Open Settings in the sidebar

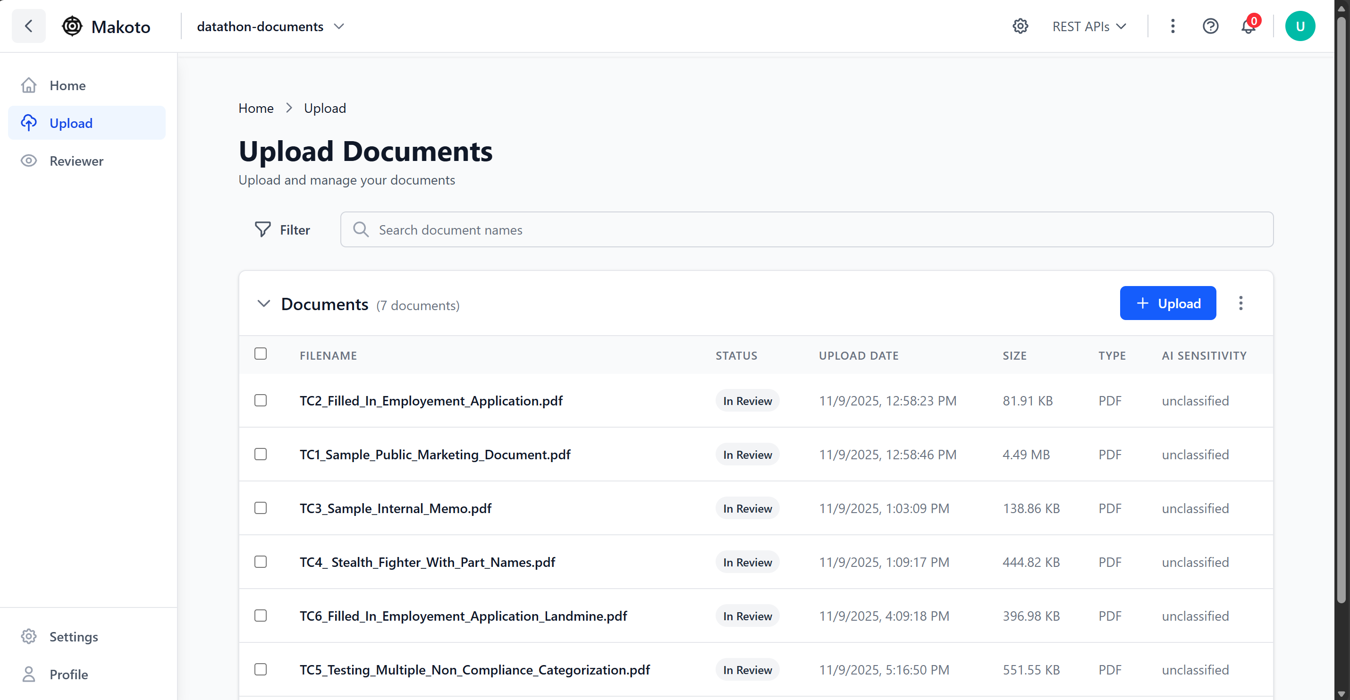click(73, 636)
